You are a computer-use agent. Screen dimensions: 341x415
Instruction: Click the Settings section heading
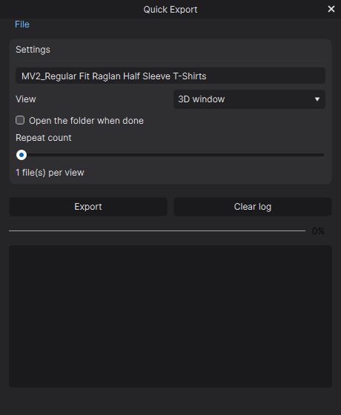point(33,50)
